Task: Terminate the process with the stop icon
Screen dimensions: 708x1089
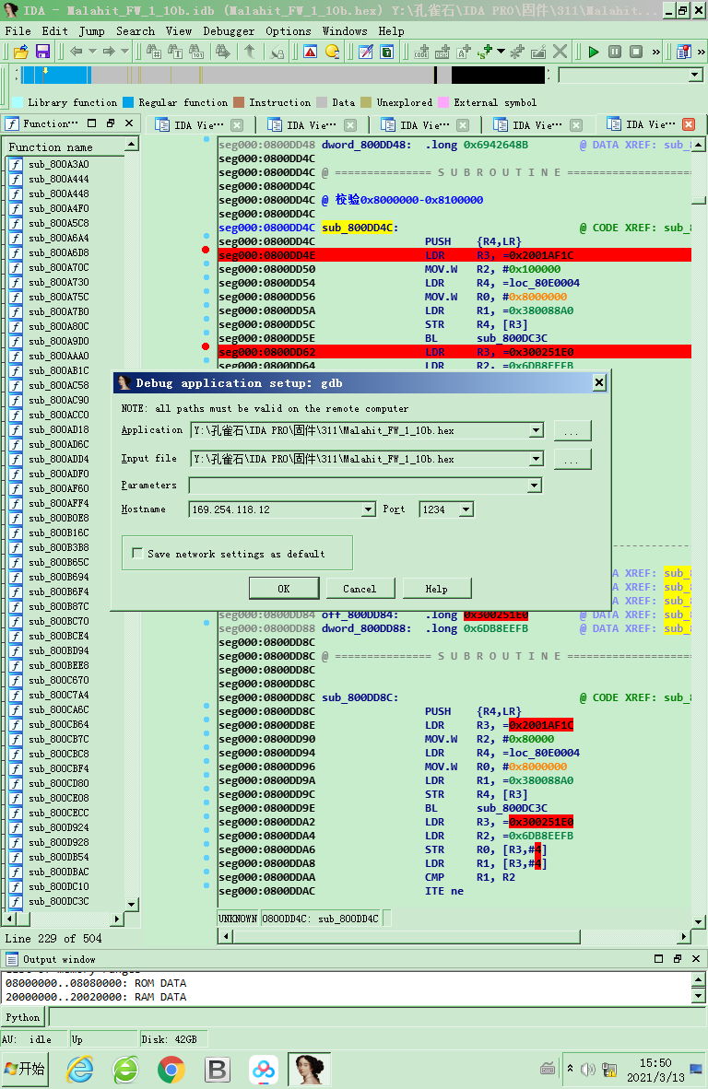Action: [x=636, y=52]
